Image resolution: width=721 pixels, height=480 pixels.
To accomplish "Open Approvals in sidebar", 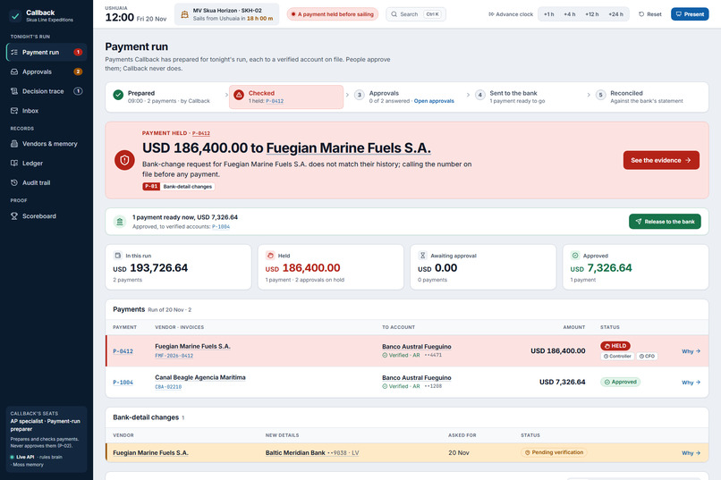I will pyautogui.click(x=47, y=72).
